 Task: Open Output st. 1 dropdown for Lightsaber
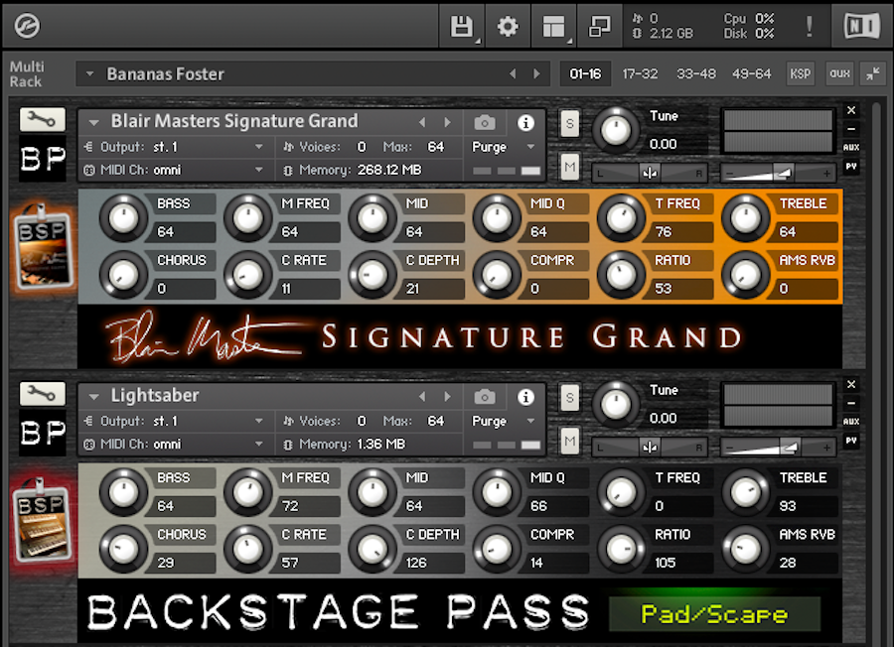click(x=259, y=421)
